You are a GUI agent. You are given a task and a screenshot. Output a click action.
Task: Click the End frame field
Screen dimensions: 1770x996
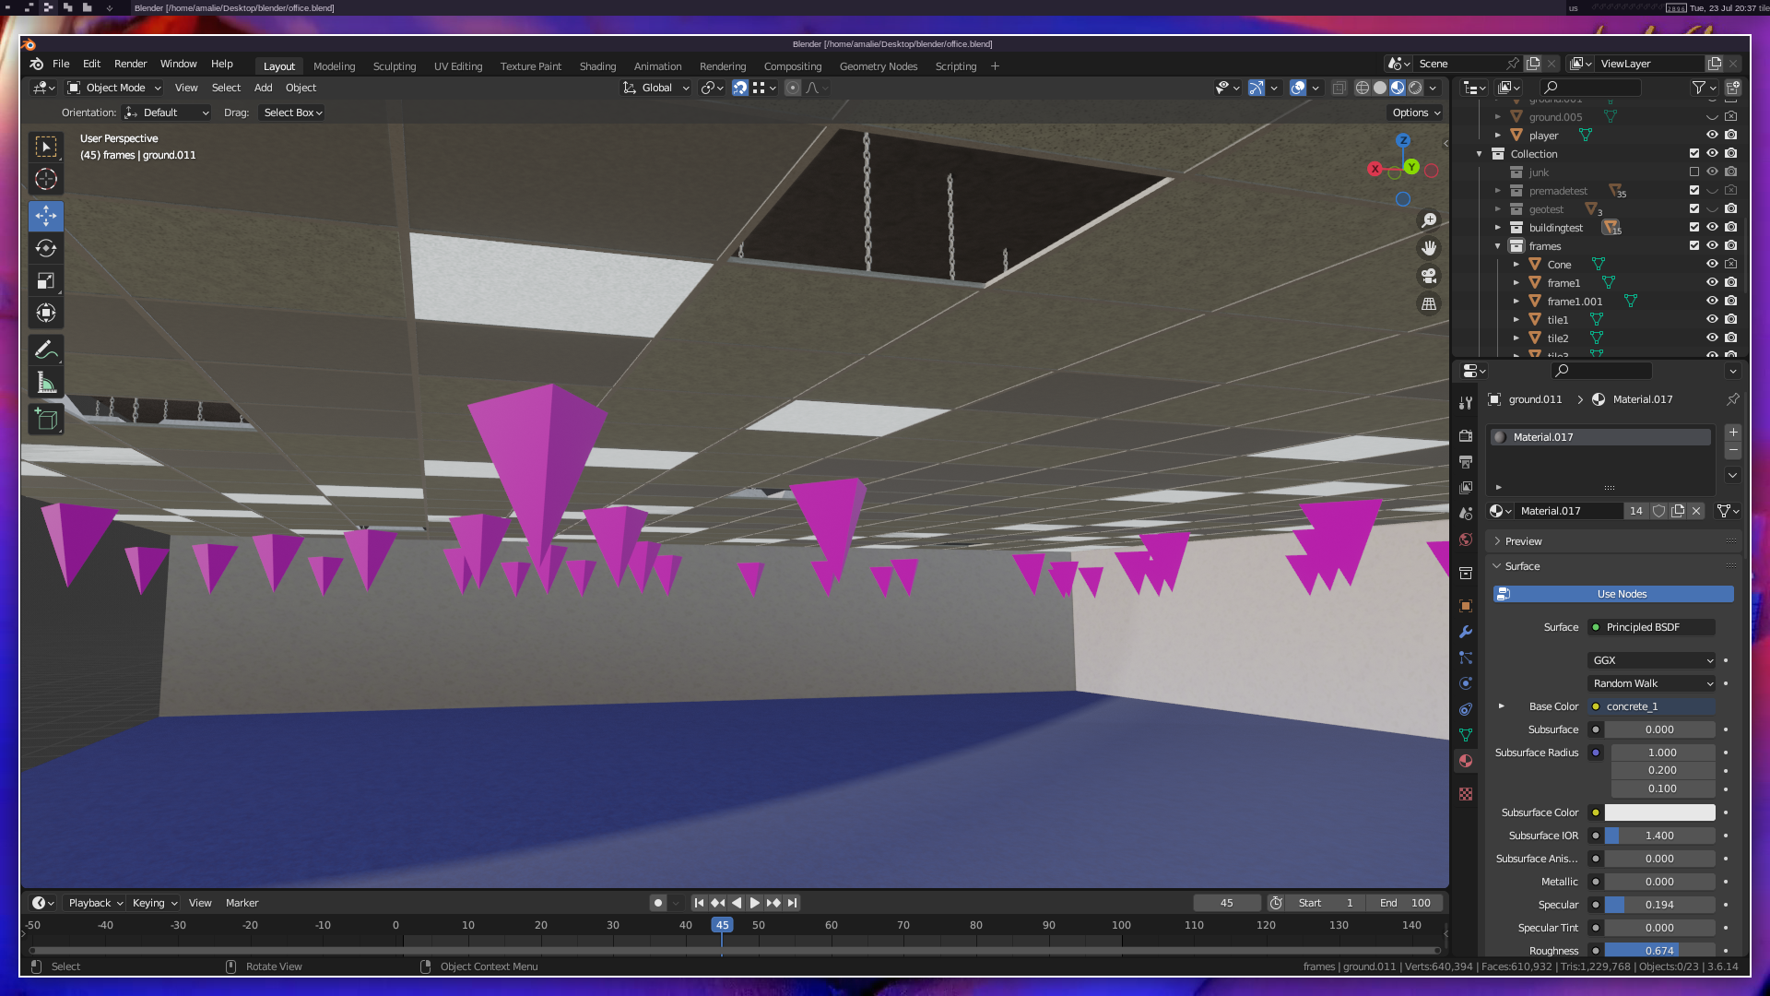pyautogui.click(x=1405, y=903)
